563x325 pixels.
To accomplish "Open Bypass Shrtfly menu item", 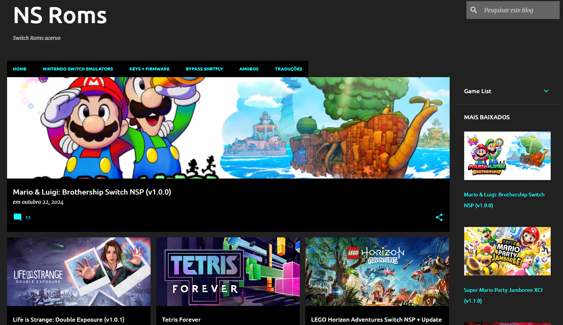I will click(x=204, y=69).
